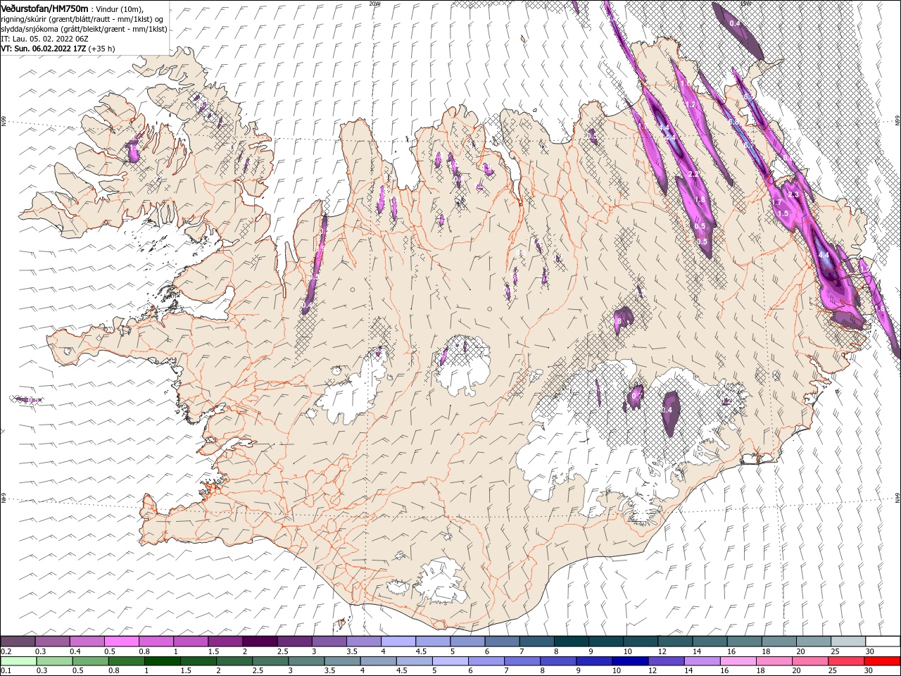901x676 pixels.
Task: Select the violet swatch between 12 and 14 in the lower legend row
Action: coord(666,661)
